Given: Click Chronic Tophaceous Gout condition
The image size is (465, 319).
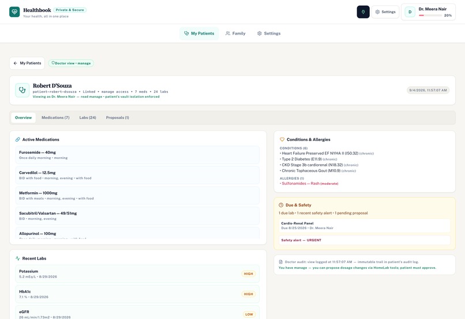Looking at the screenshot, I should pyautogui.click(x=318, y=171).
